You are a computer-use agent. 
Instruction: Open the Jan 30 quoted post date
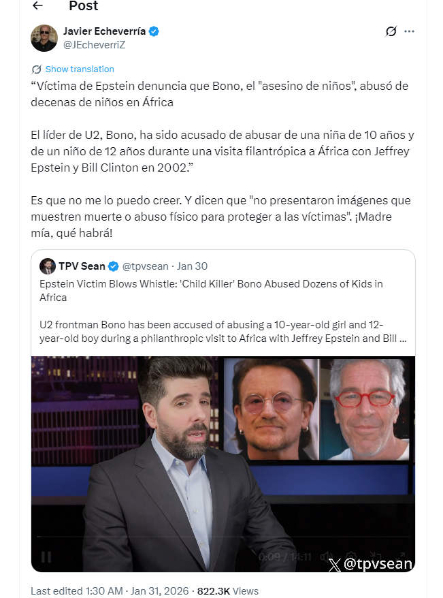point(193,266)
